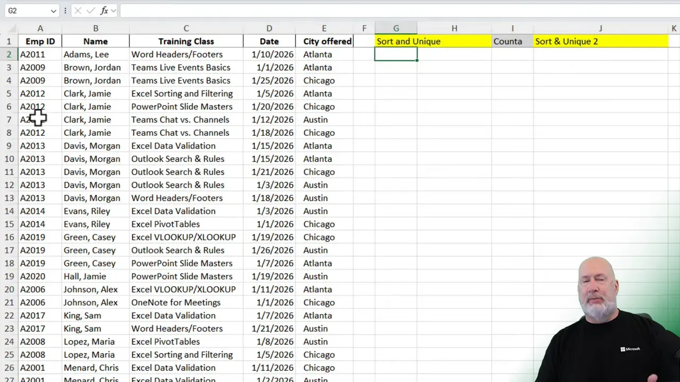Click the Insert Function (fx) icon
This screenshot has height=382, width=680.
tap(104, 10)
